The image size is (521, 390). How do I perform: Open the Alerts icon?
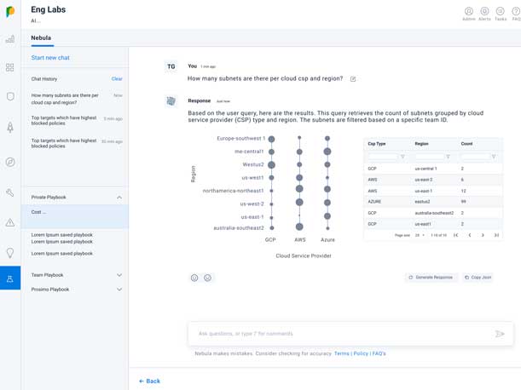tap(484, 12)
